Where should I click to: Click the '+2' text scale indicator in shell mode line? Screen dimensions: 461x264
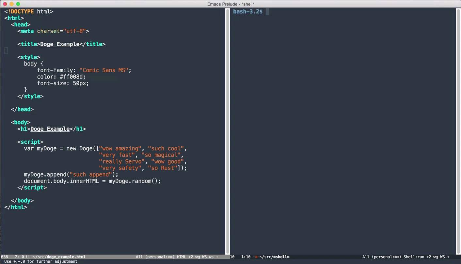(x=429, y=257)
